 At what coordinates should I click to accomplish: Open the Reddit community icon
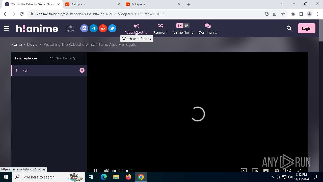(x=103, y=28)
